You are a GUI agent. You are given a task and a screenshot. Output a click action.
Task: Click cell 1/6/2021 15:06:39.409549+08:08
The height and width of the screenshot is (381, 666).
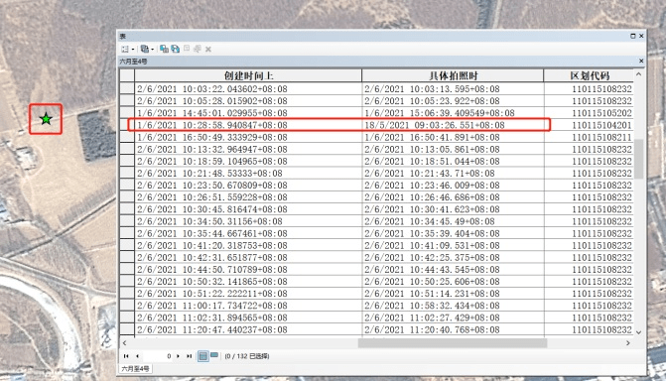[453, 113]
